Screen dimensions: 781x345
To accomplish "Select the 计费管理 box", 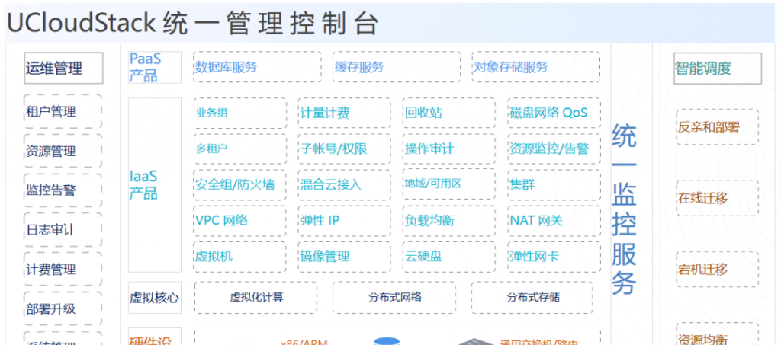I will pos(63,269).
